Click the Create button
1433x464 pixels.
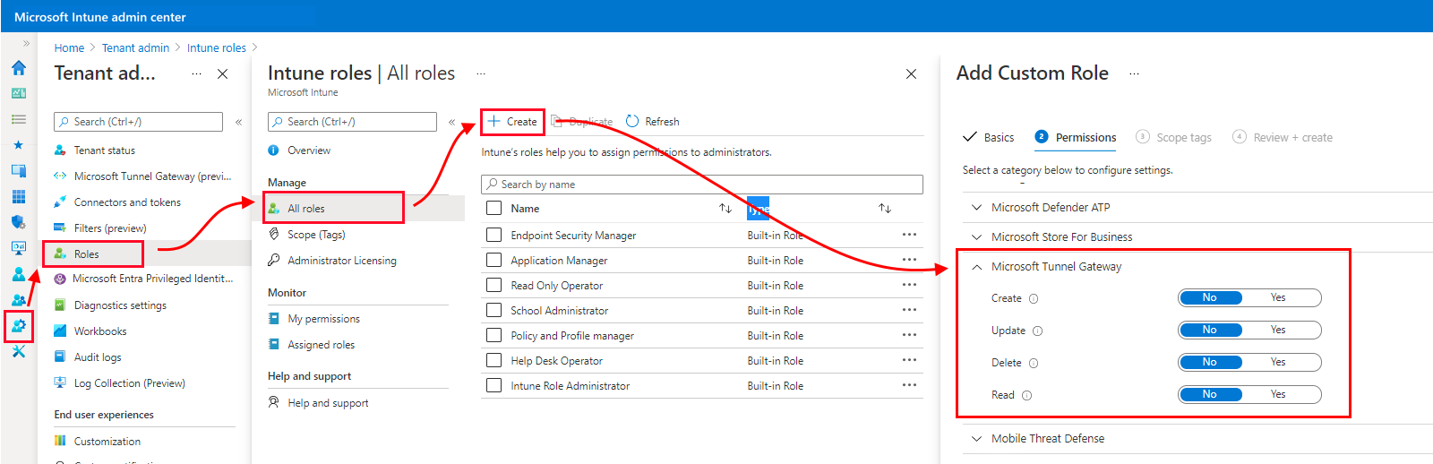513,122
